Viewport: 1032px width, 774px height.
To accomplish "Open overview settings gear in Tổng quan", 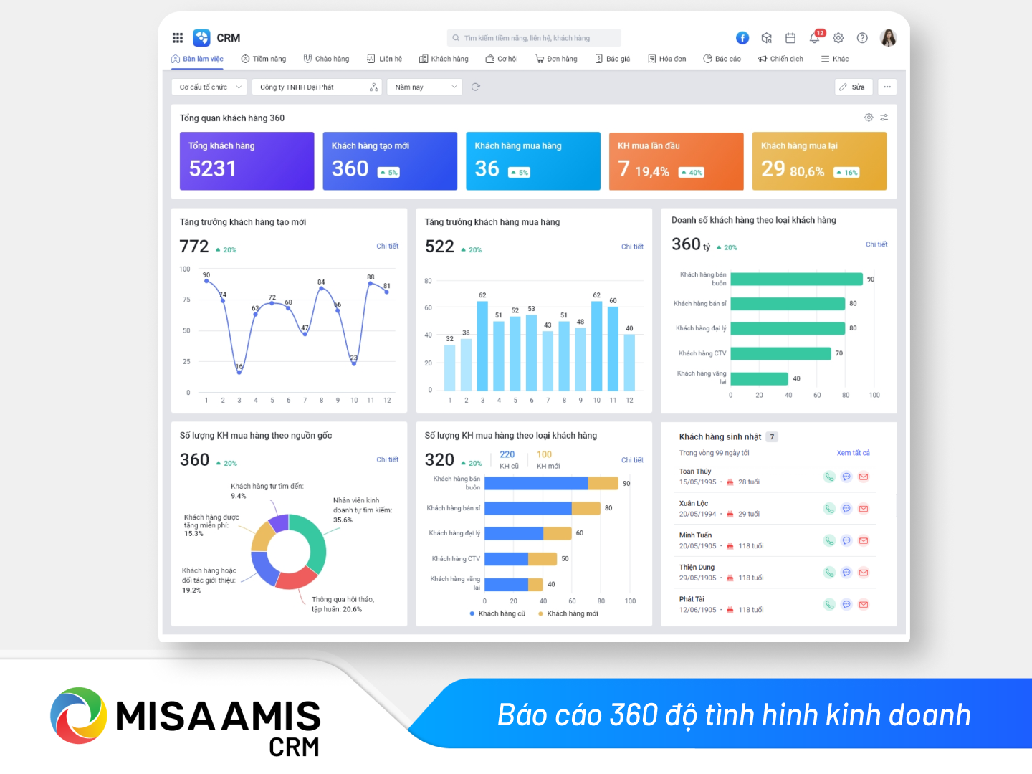I will coord(869,118).
